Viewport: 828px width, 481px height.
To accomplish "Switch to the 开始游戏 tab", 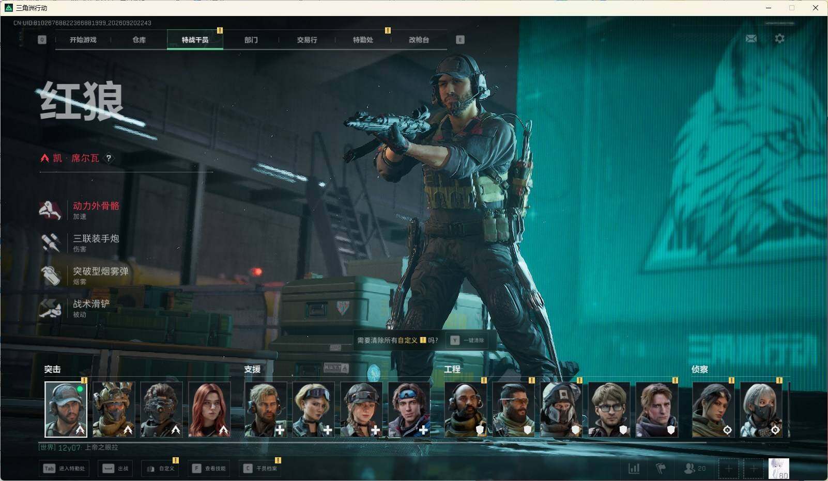I will (x=83, y=40).
